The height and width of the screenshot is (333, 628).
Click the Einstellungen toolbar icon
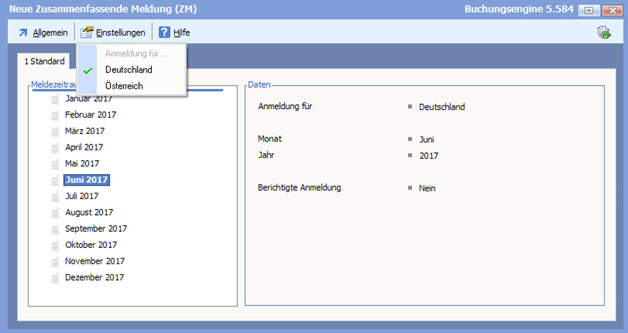(x=87, y=33)
